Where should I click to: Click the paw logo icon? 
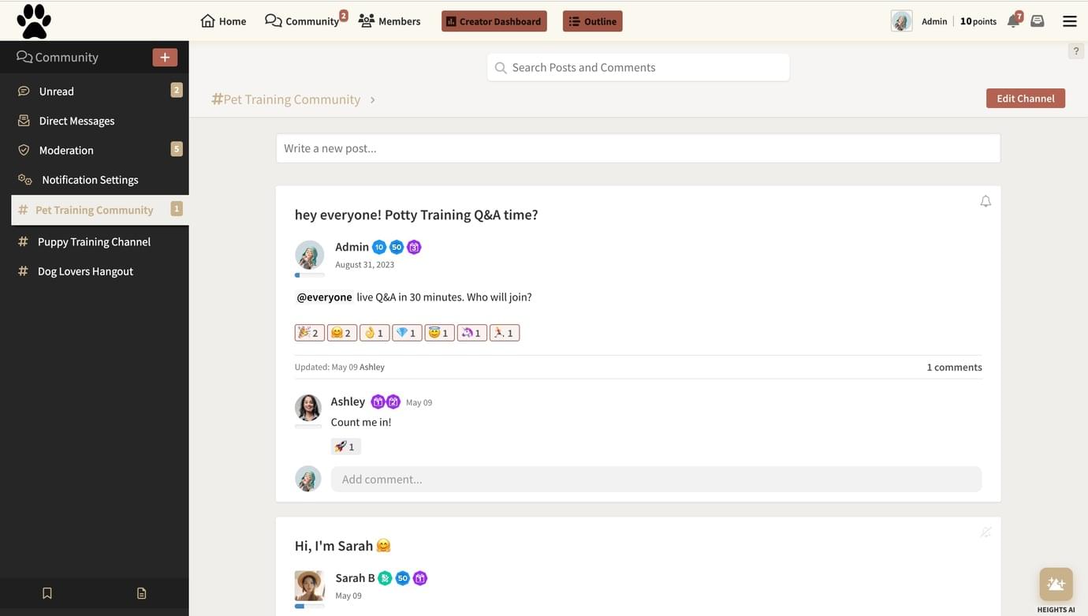pos(34,21)
